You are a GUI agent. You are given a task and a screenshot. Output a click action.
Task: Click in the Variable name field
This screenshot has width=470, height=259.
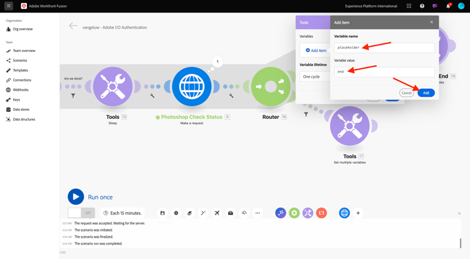(384, 48)
